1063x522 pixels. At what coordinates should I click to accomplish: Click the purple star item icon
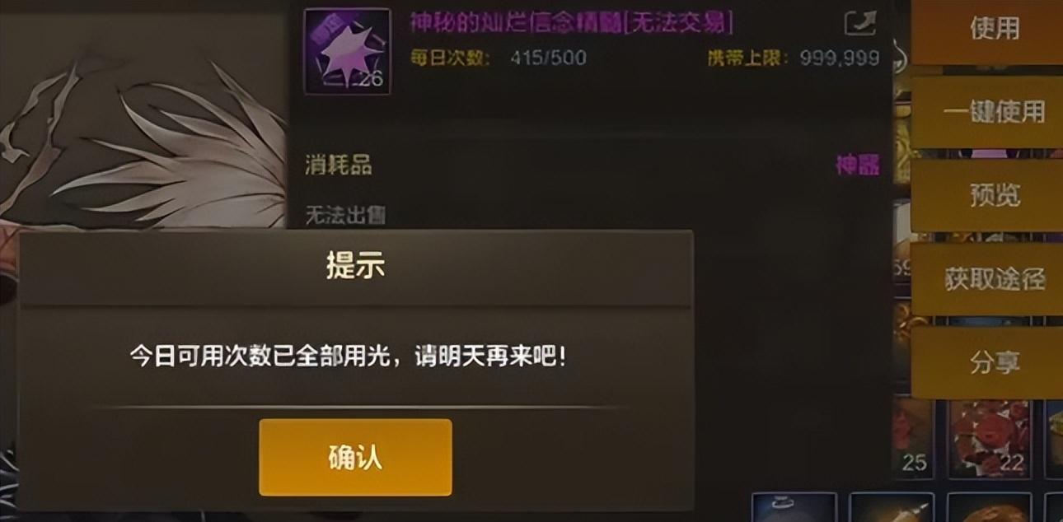347,51
